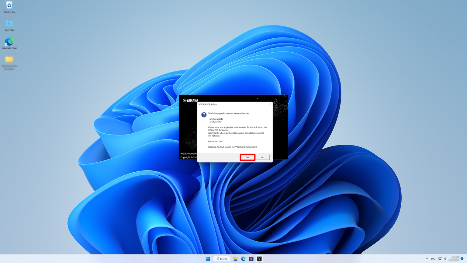This screenshot has width=467, height=263.
Task: Expand the hidden system tray icons
Action: coord(427,259)
